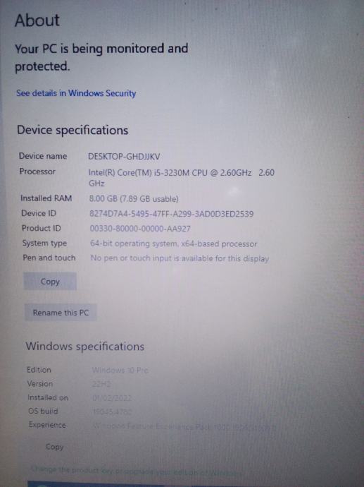Open the Change product key or upgrade link
Image resolution: width=364 pixels, height=487 pixels.
(137, 471)
